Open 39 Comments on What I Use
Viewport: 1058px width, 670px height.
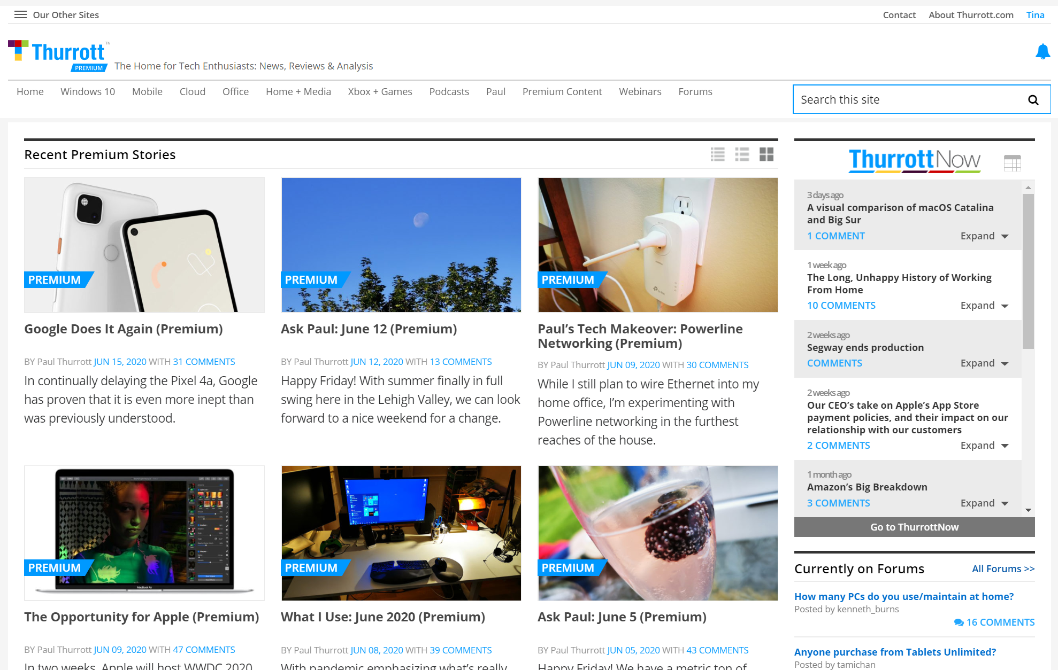(x=461, y=650)
